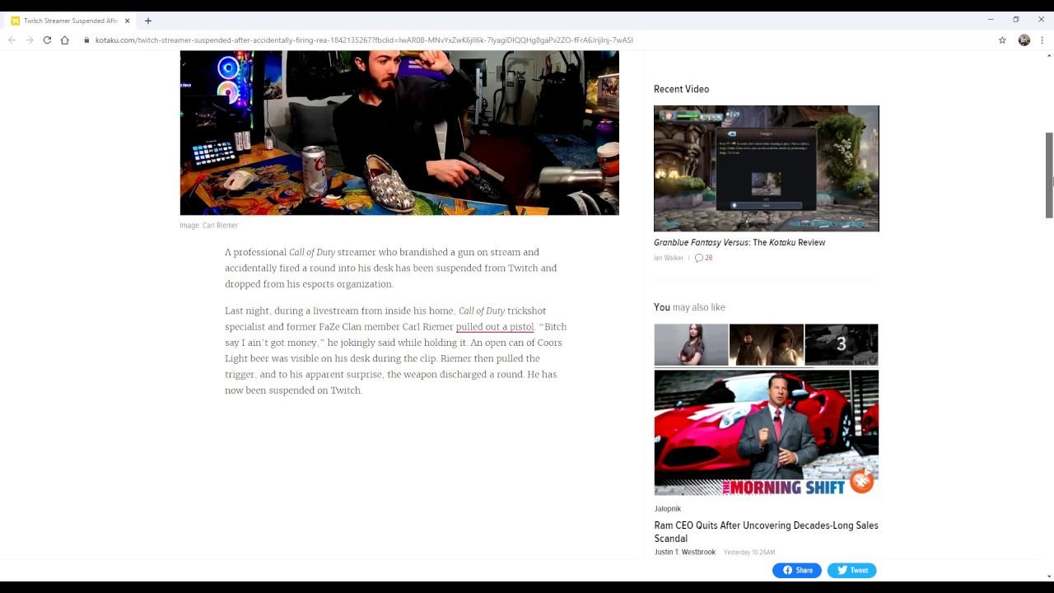Click the Carl Riemer stream image
The height and width of the screenshot is (593, 1054).
(x=399, y=133)
